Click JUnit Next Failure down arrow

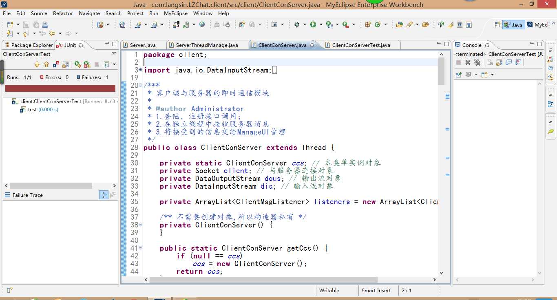pos(37,64)
